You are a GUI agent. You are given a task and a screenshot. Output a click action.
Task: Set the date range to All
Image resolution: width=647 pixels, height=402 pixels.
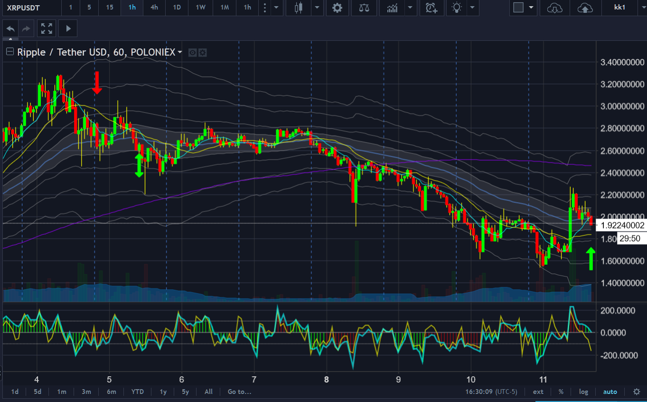208,392
